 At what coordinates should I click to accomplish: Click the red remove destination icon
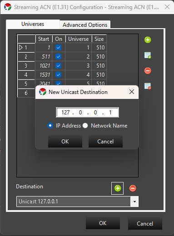point(133,188)
